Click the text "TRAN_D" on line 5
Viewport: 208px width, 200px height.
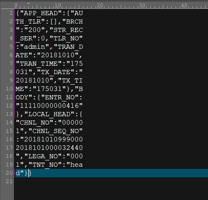(70, 47)
